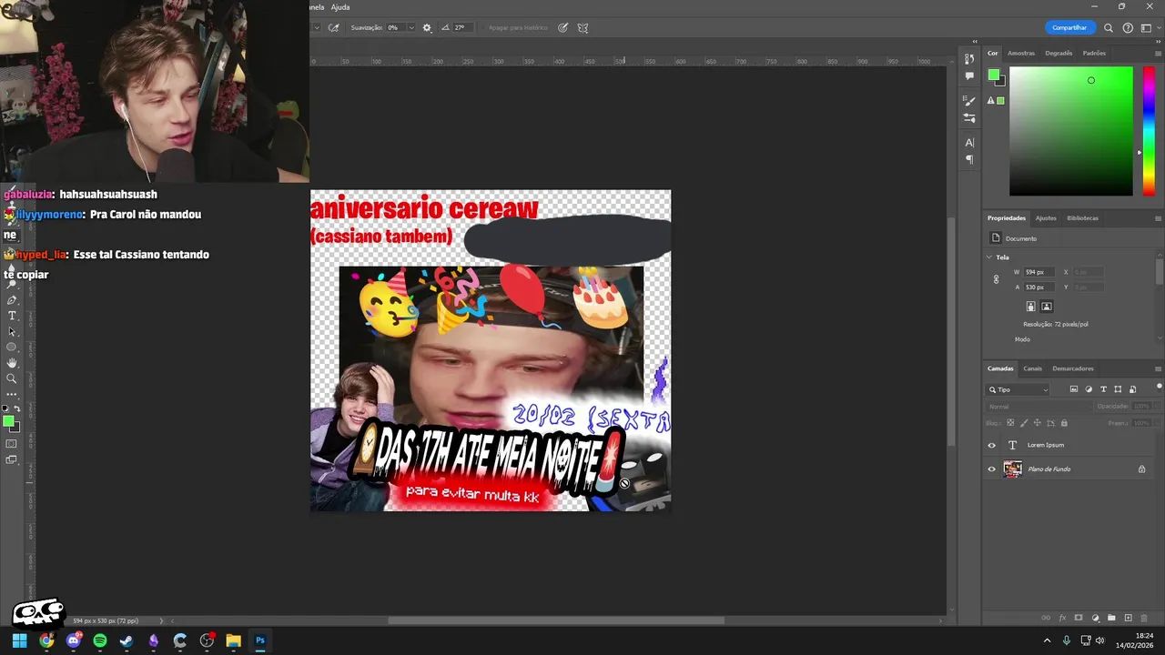Create a new layer group folder icon

(1111, 618)
